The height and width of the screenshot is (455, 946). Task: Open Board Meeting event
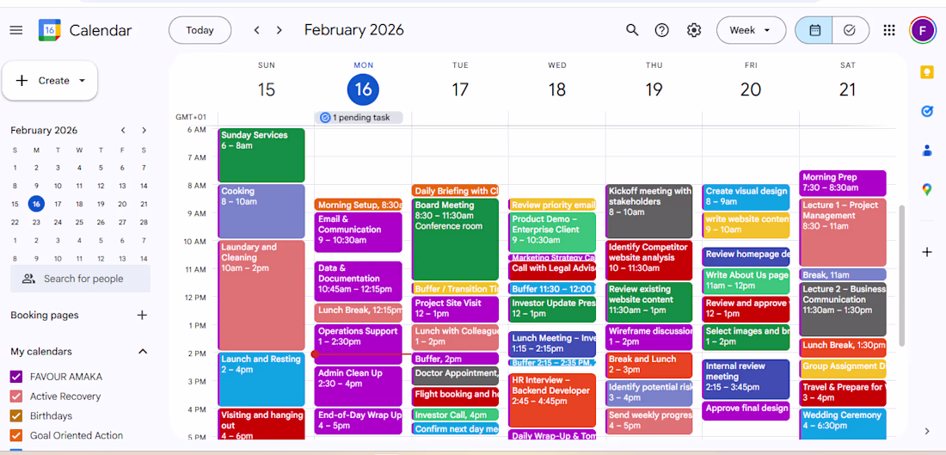[x=456, y=239]
